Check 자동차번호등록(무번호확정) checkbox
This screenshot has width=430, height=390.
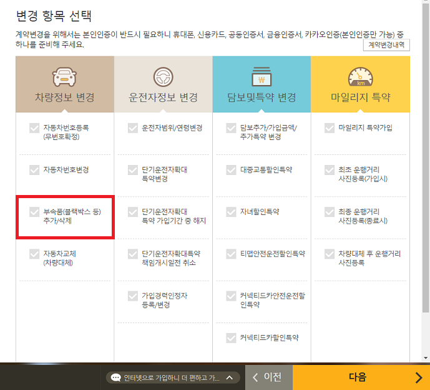[34, 128]
